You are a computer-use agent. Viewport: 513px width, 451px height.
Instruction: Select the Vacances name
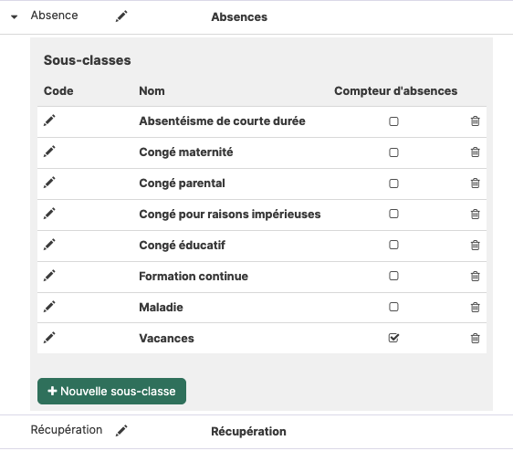(x=166, y=338)
